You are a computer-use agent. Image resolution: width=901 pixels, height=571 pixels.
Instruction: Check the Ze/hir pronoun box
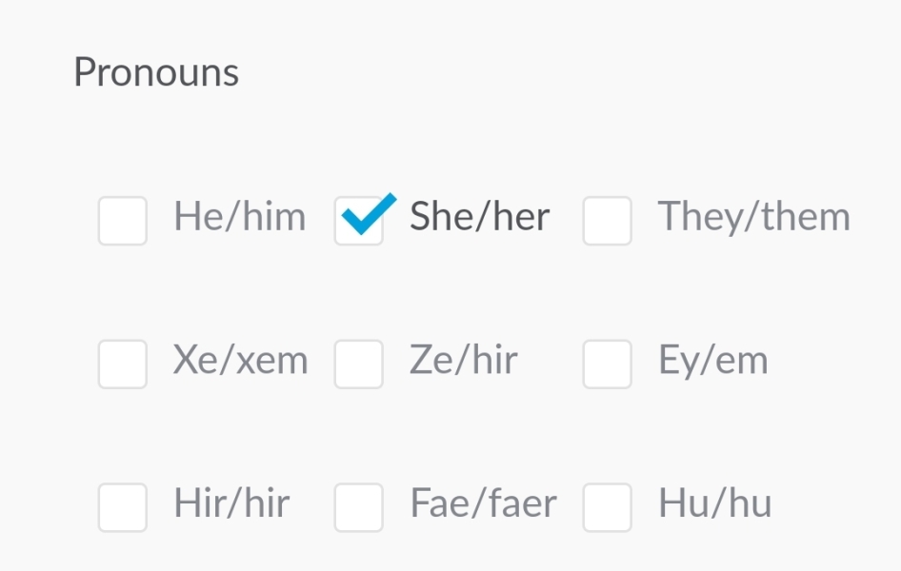[359, 364]
